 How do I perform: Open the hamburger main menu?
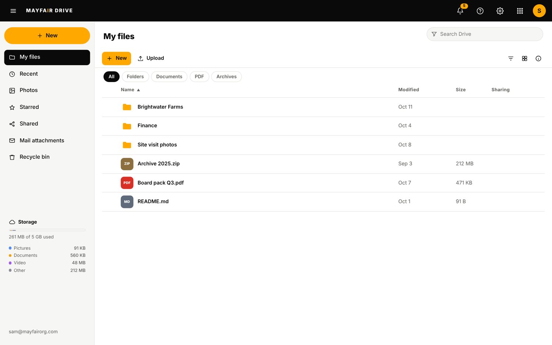[x=13, y=11]
